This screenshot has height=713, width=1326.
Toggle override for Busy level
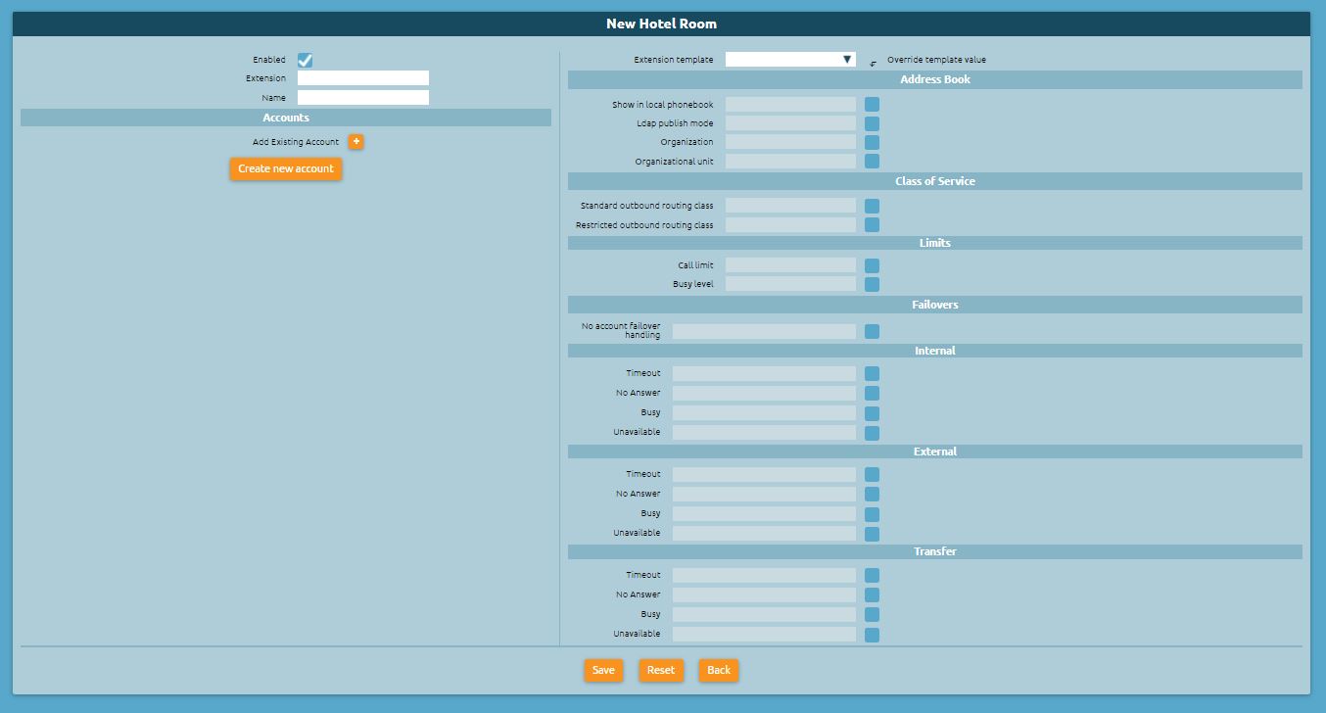[872, 284]
